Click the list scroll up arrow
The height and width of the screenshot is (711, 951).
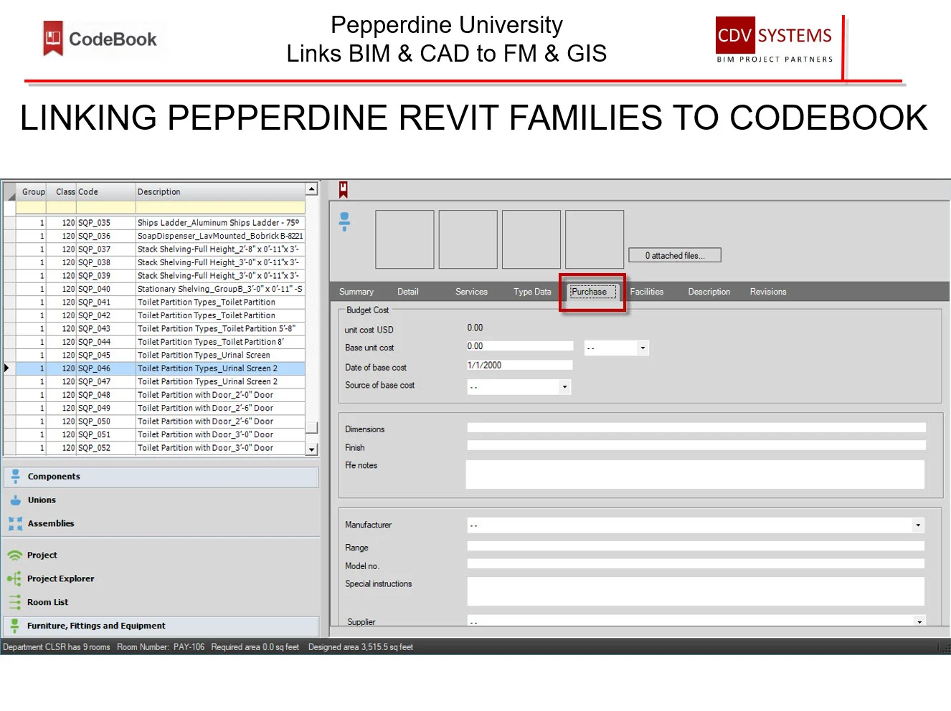tap(311, 189)
